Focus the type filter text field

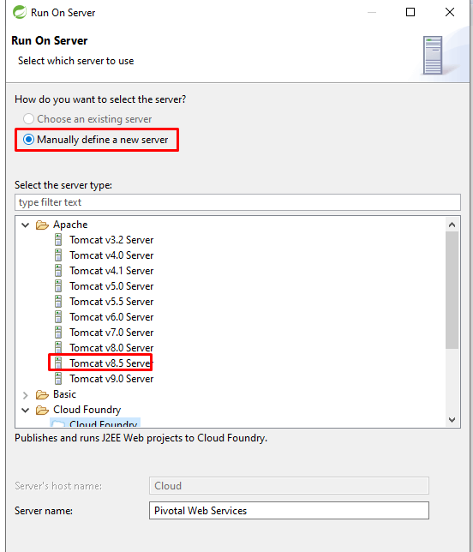[x=237, y=202]
